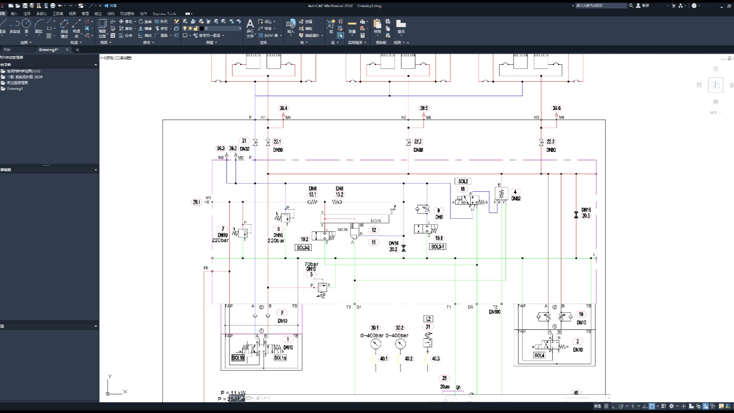The height and width of the screenshot is (413, 734).
Task: Open the multiline text (A) tool
Action: 250,24
